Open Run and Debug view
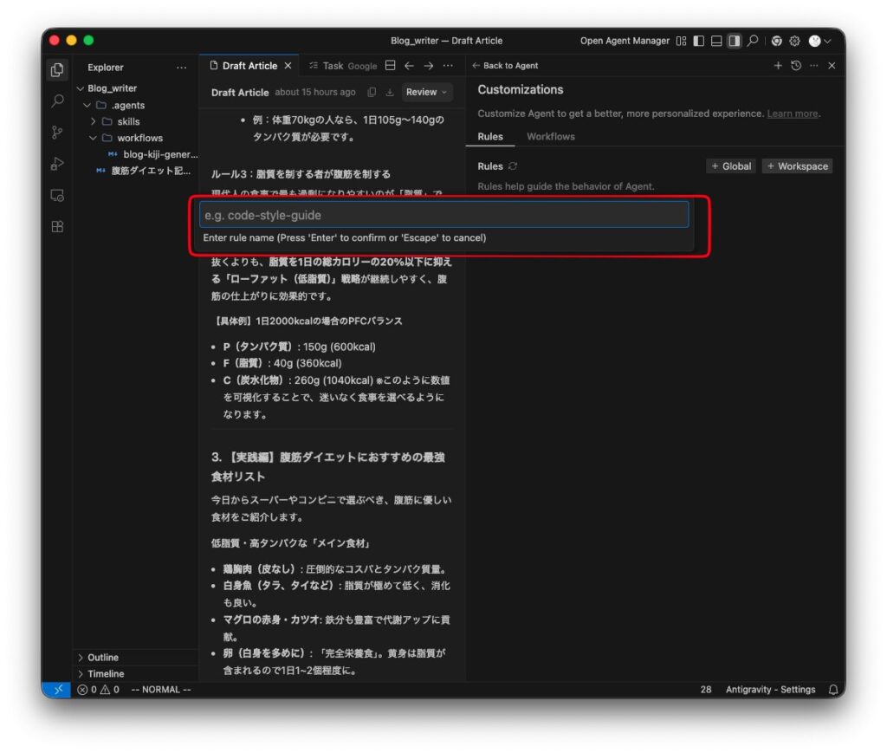 57,164
